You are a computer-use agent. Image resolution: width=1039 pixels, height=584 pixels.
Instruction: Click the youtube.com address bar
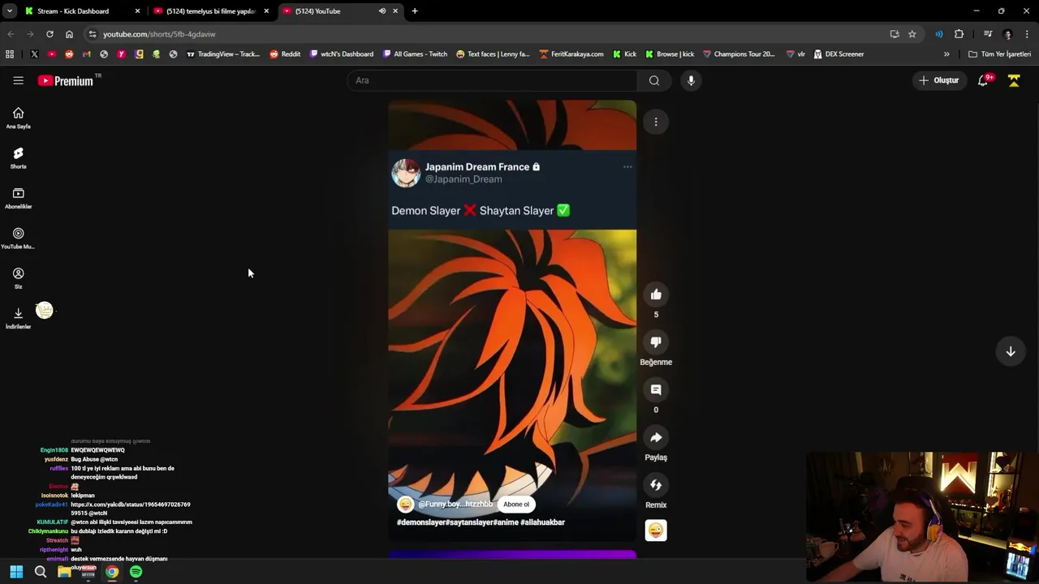(487, 34)
